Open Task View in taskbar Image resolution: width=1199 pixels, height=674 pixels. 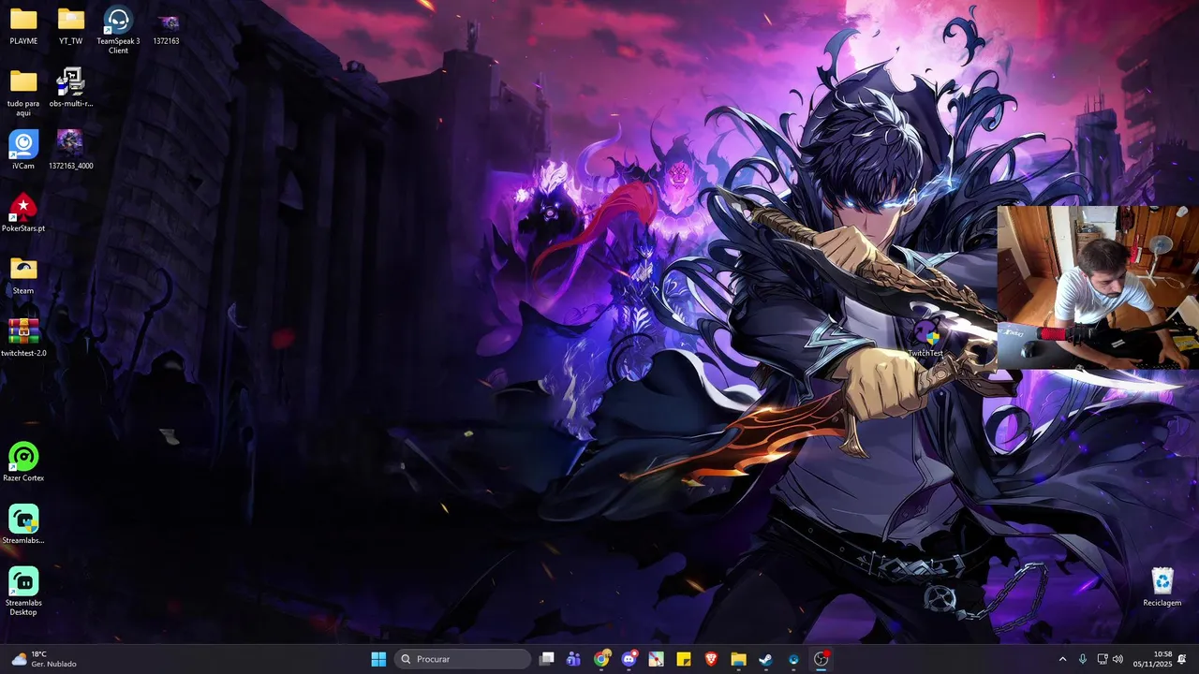tap(547, 659)
